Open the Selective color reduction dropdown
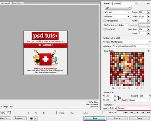 [x=117, y=12]
